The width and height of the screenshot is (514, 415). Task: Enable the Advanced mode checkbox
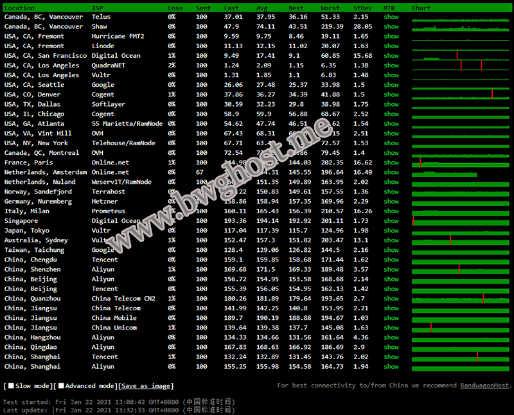(x=61, y=386)
